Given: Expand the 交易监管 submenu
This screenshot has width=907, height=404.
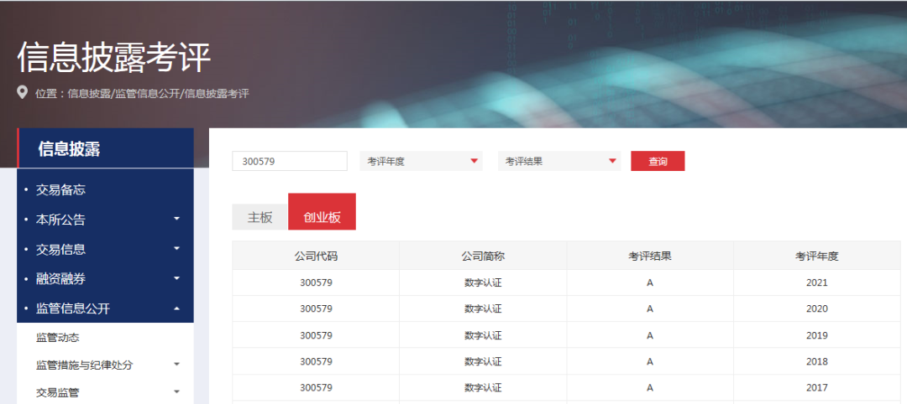Looking at the screenshot, I should (176, 391).
